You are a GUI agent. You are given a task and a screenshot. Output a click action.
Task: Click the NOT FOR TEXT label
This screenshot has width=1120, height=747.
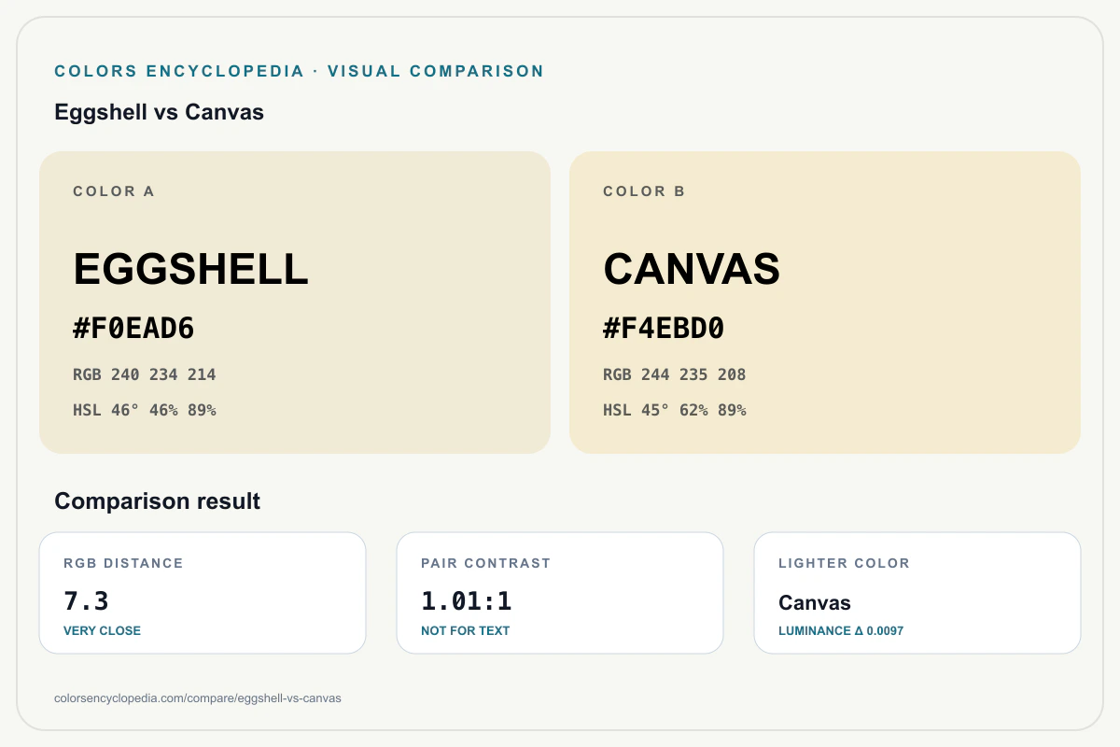pyautogui.click(x=465, y=630)
